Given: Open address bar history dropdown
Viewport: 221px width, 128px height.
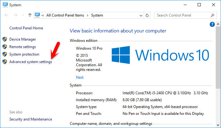Looking at the screenshot, I should point(141,15).
